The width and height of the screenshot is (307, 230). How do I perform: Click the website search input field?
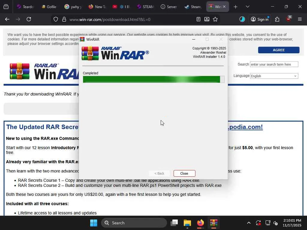[x=274, y=64]
